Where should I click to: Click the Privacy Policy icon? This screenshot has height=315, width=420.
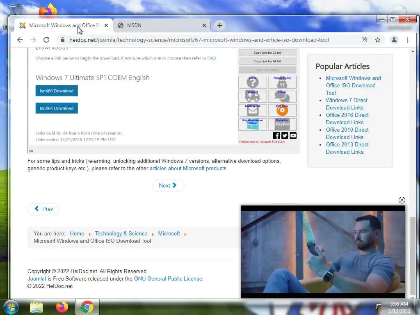click(x=282, y=82)
